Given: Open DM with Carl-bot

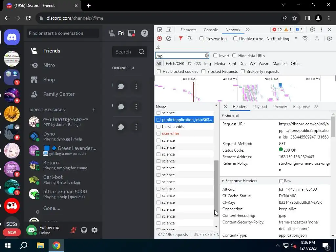Looking at the screenshot, I should pyautogui.click(x=64, y=179).
